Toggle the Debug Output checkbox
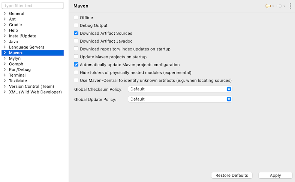Screen dimensions: 295x182 point(76,25)
